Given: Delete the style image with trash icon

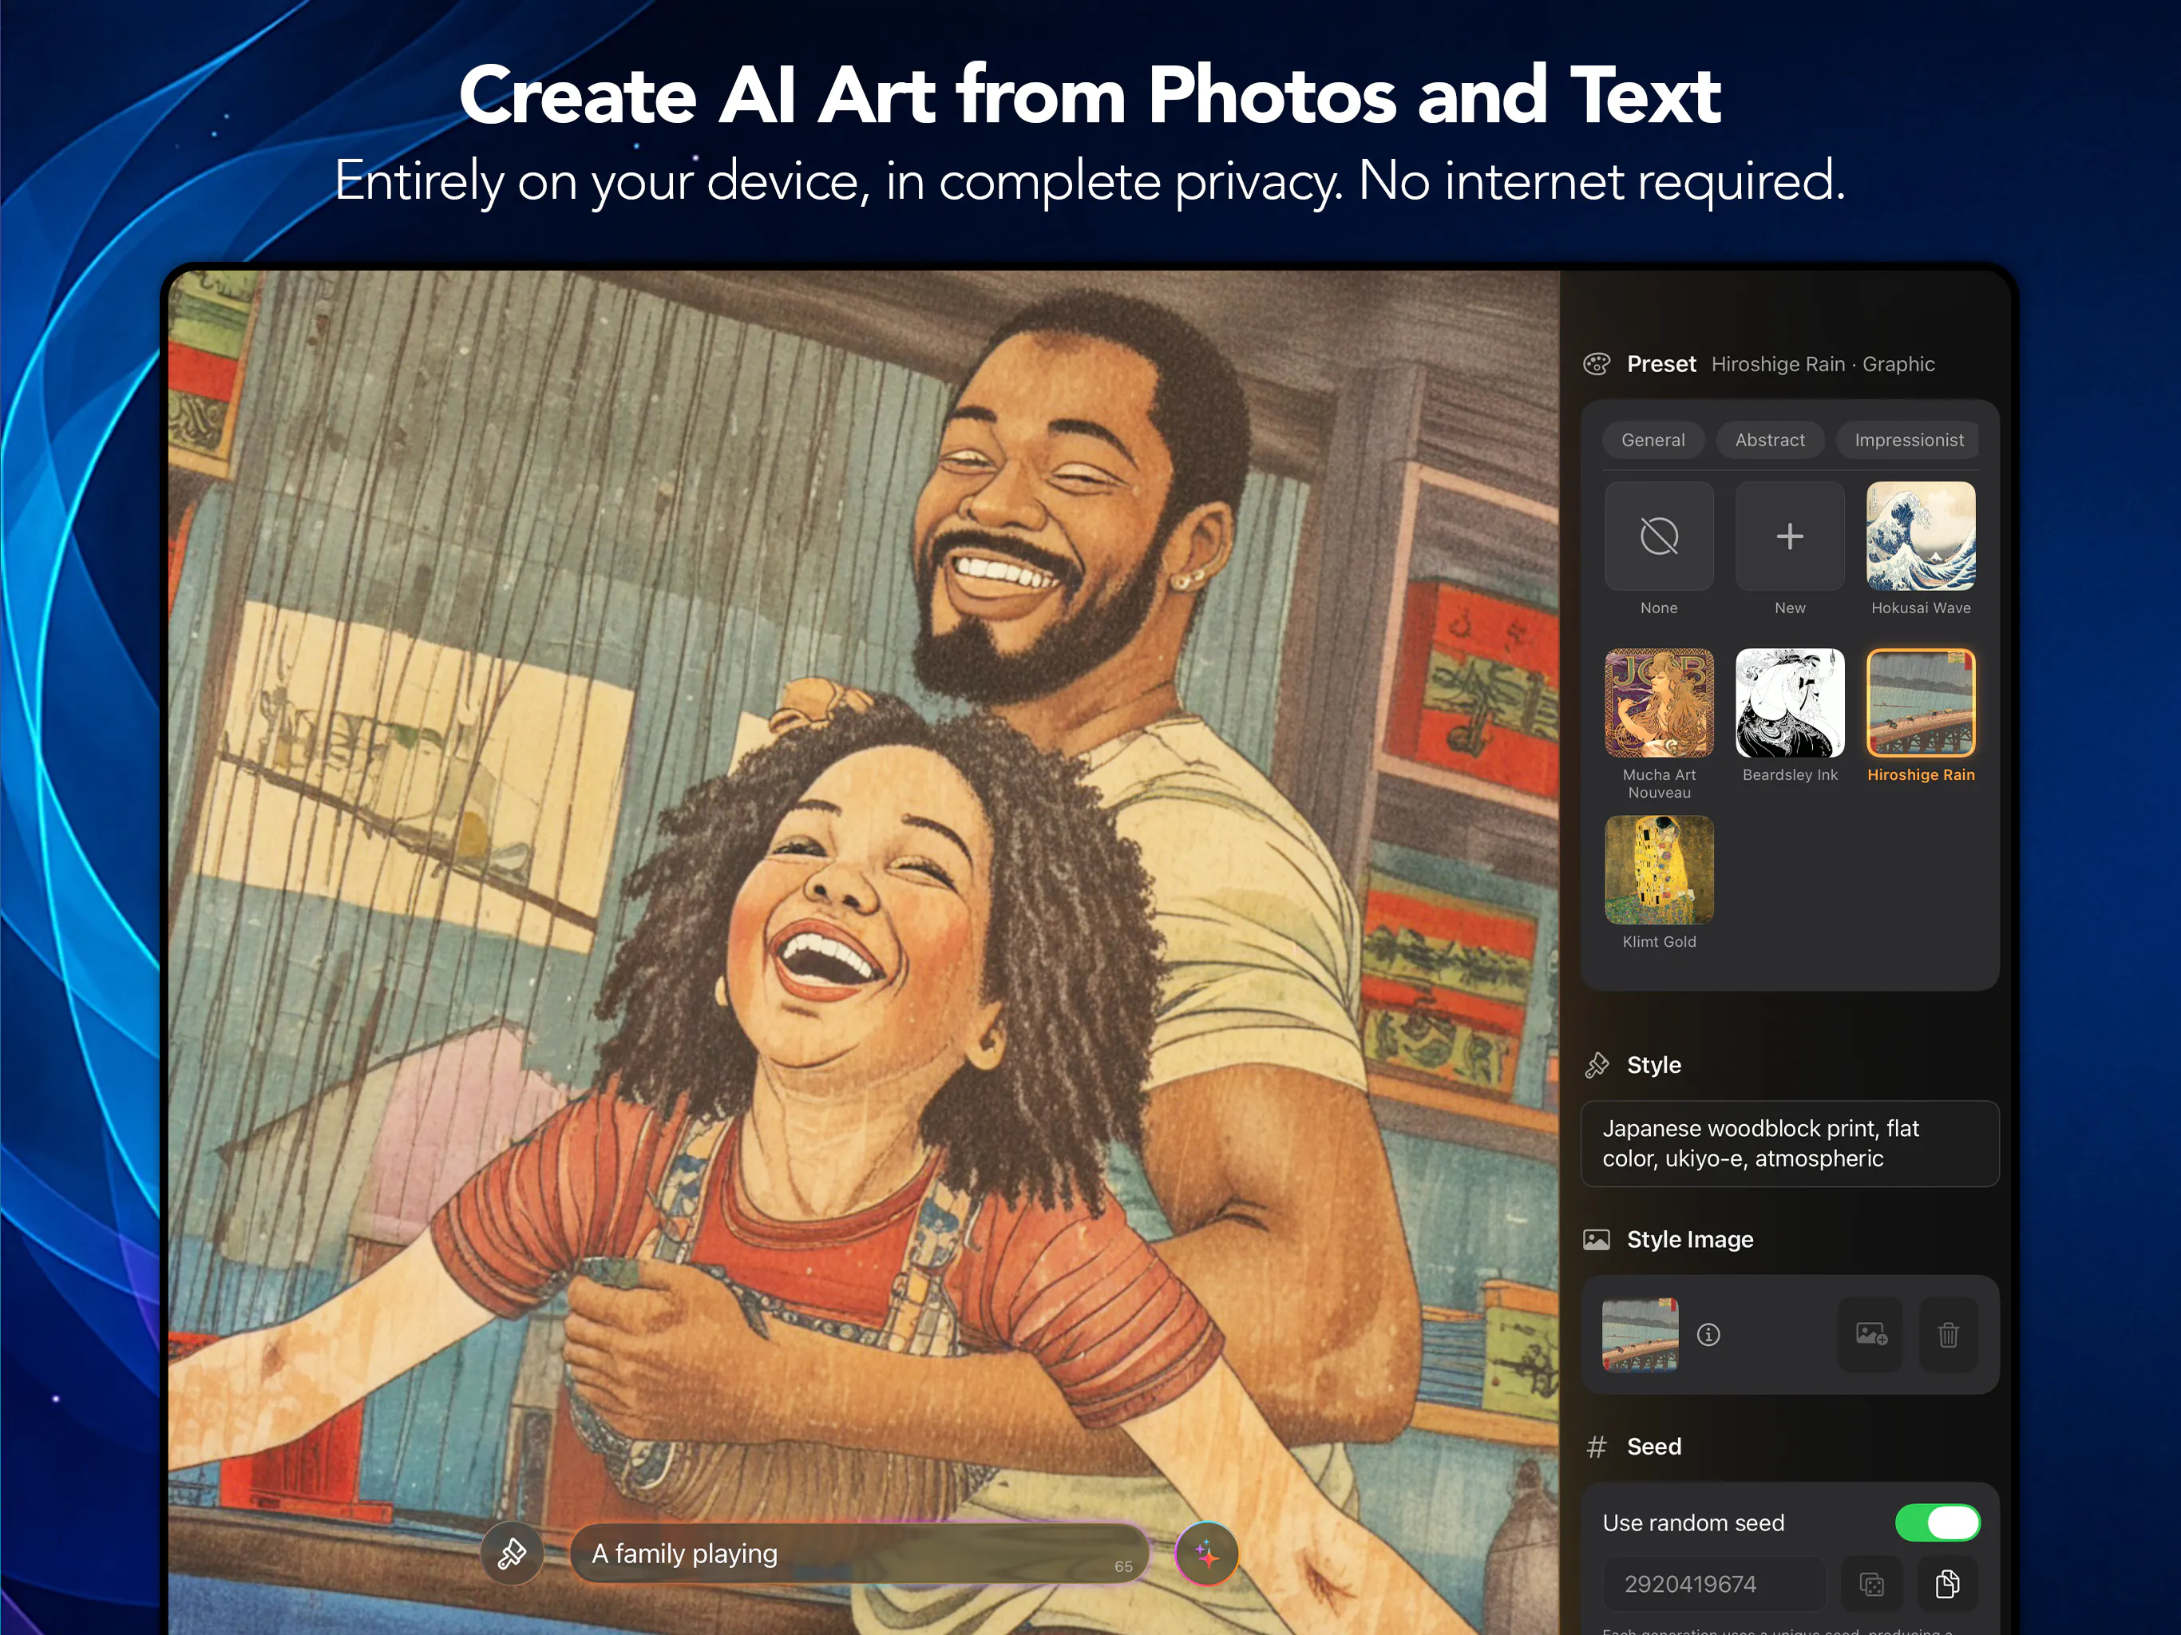Looking at the screenshot, I should pos(1949,1334).
